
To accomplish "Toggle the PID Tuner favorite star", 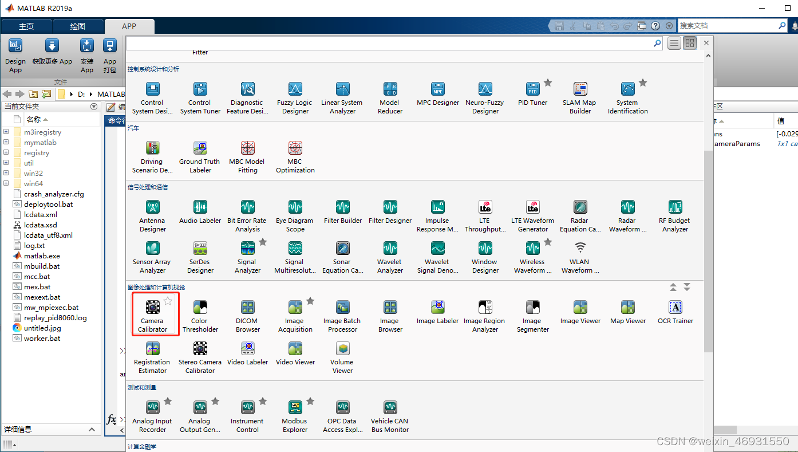I will 548,83.
